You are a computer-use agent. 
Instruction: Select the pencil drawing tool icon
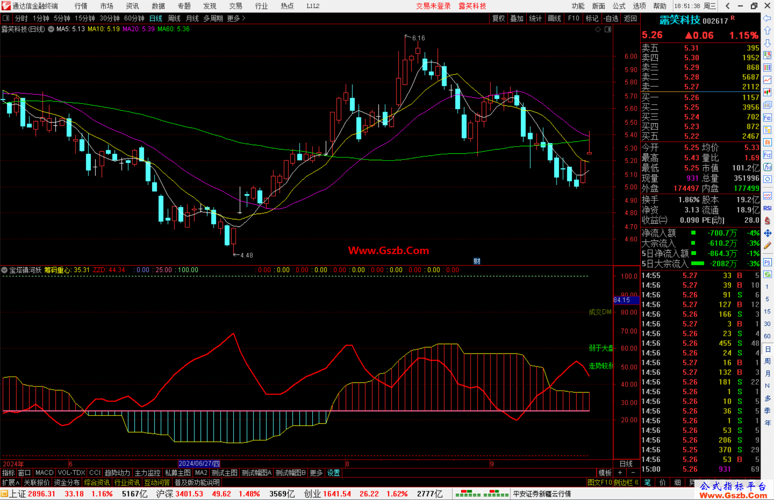pos(767,246)
